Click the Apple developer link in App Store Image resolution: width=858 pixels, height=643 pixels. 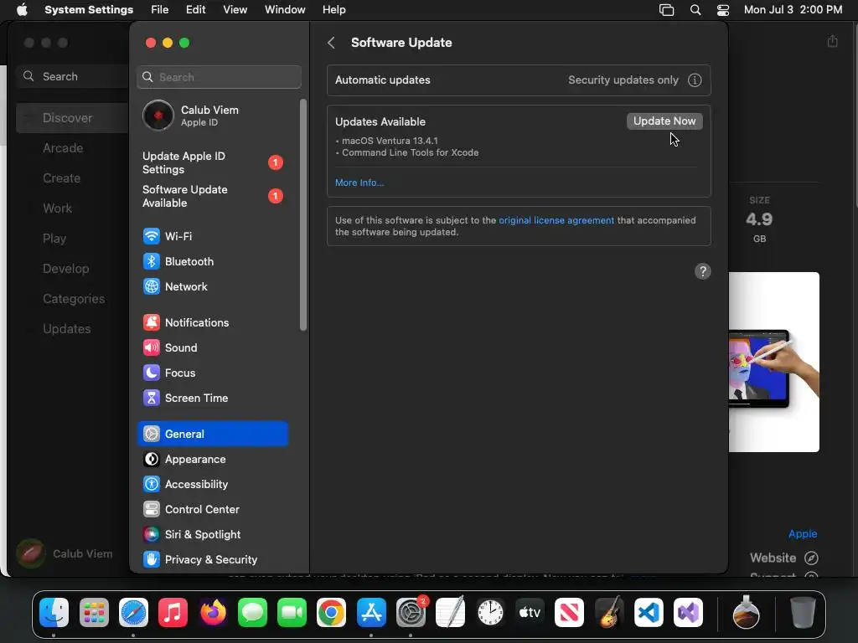803,533
